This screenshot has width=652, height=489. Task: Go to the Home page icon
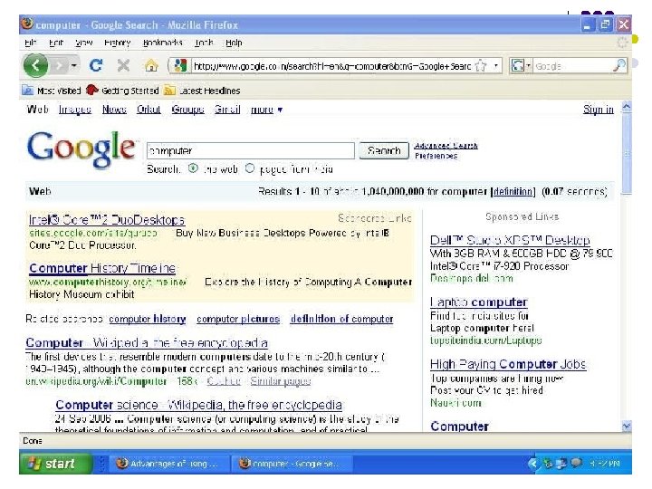click(151, 65)
